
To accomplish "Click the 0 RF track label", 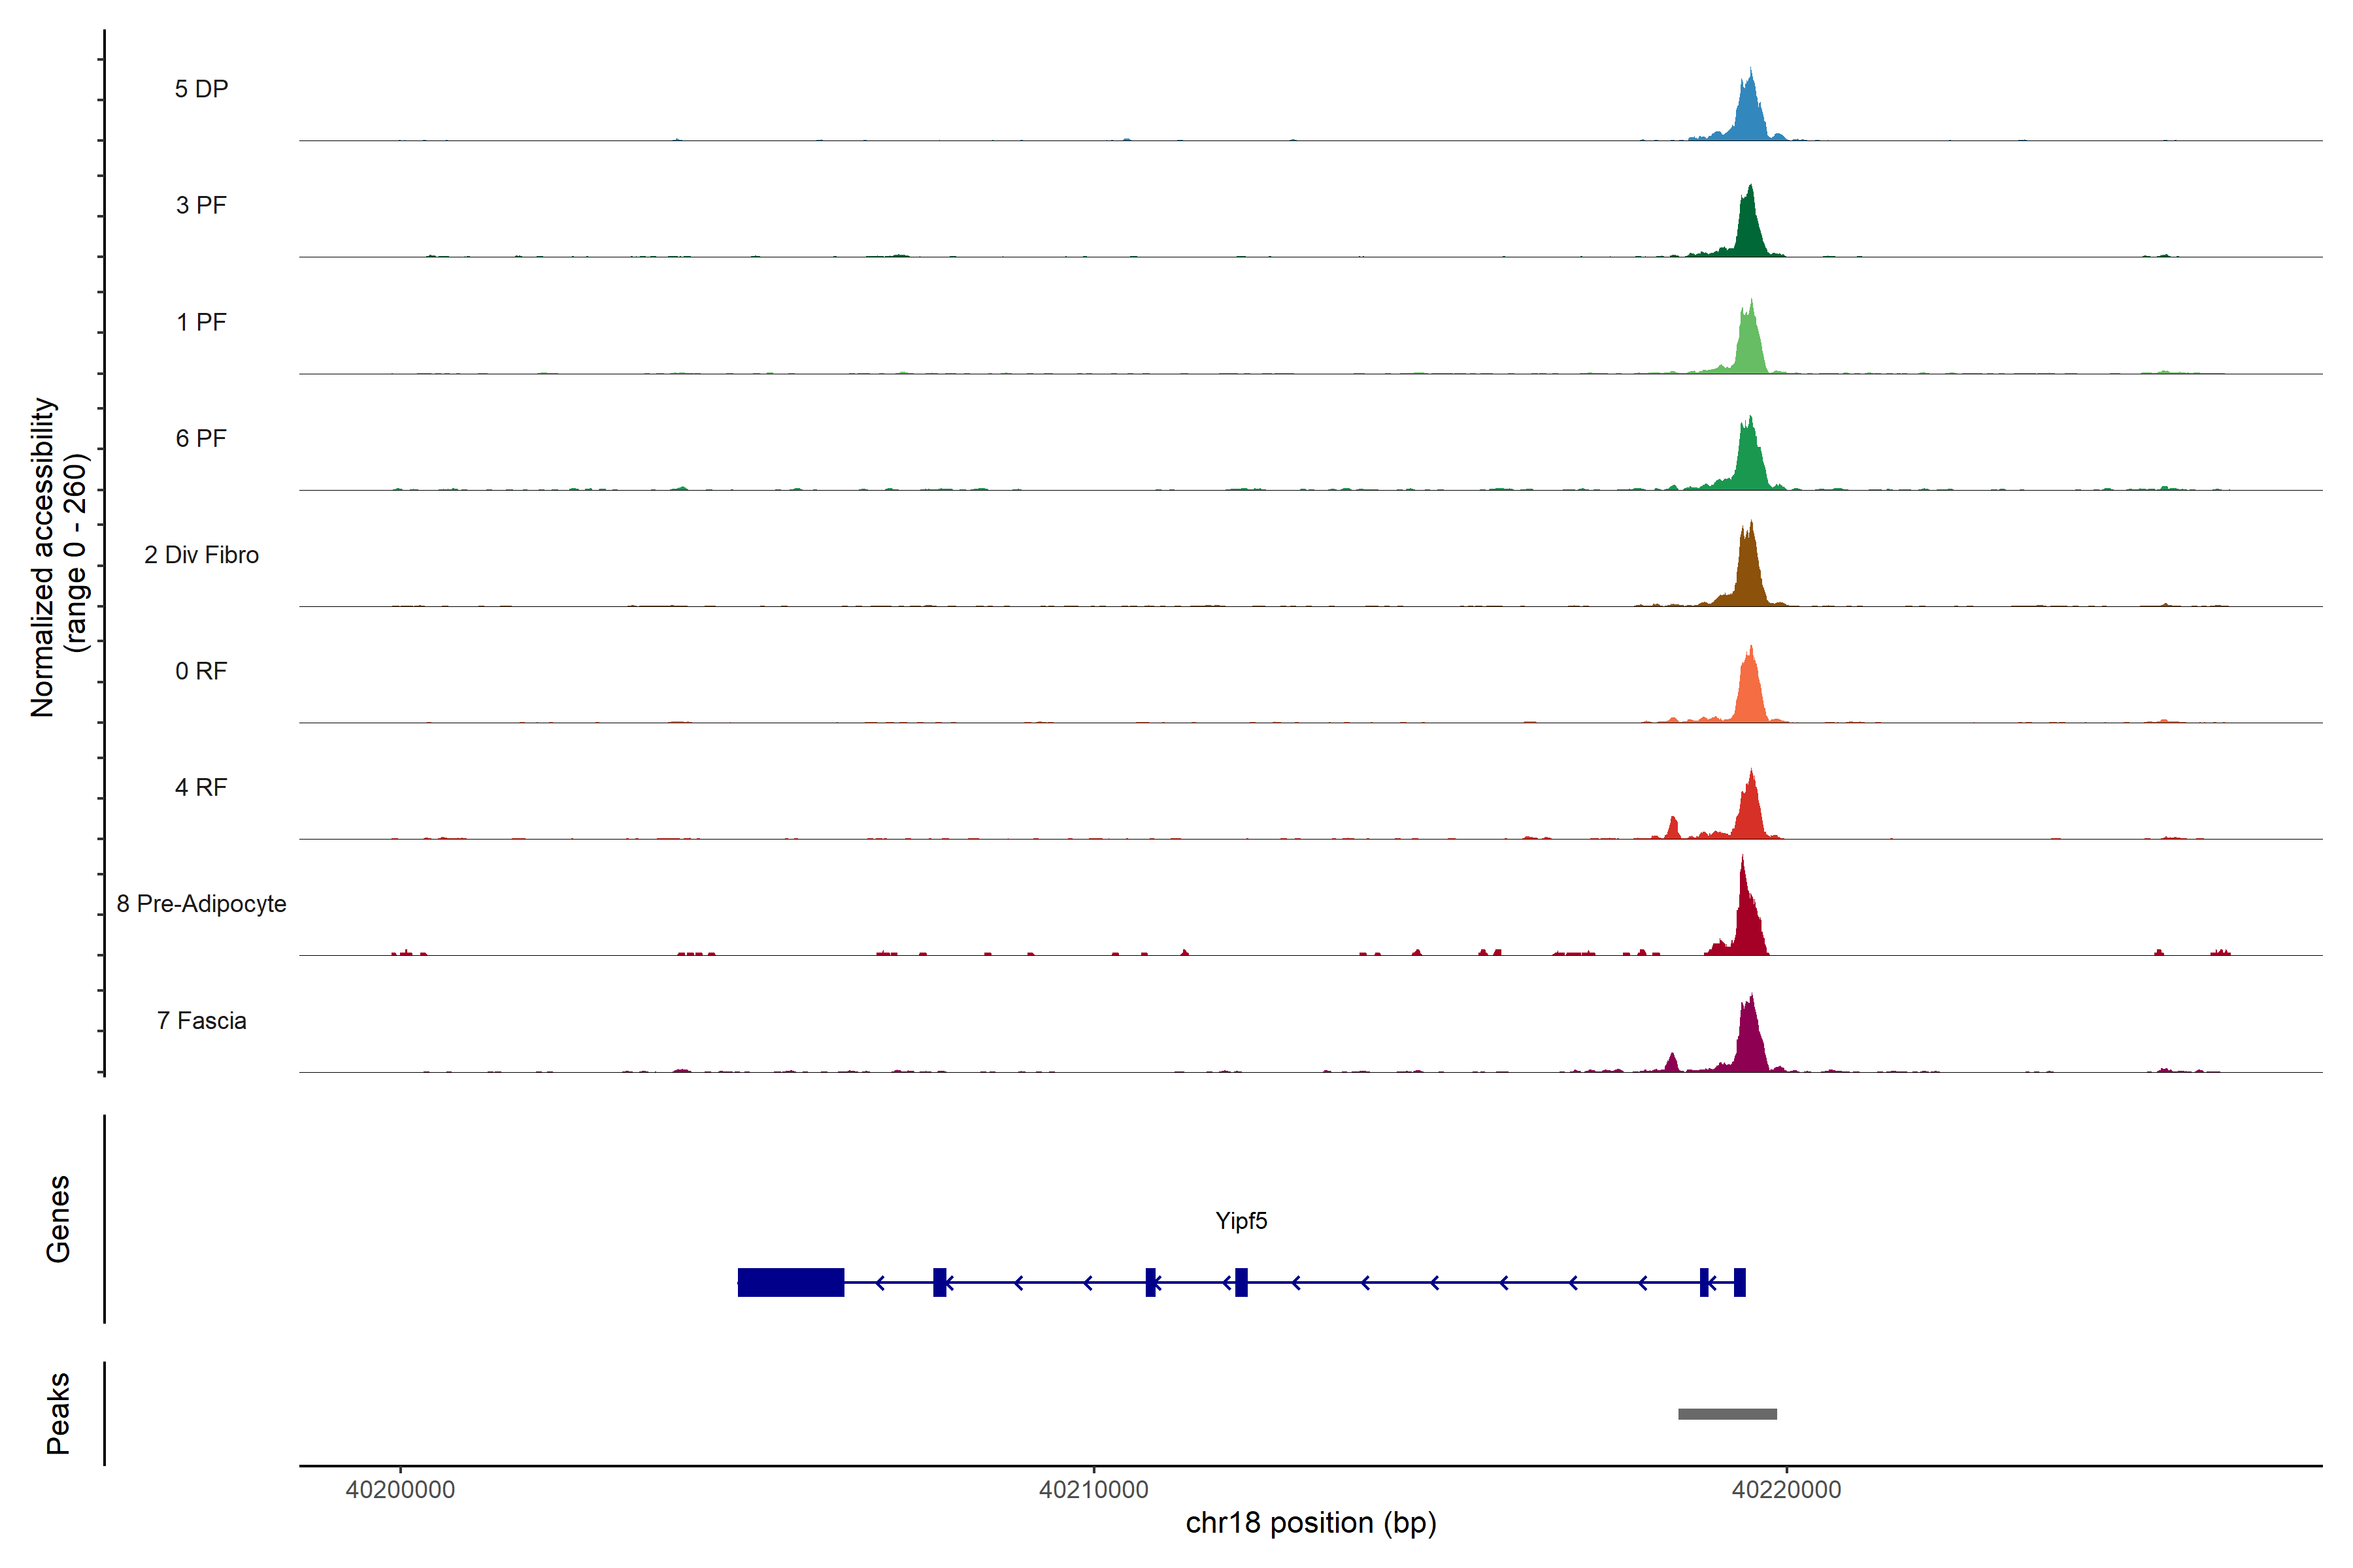I will [x=201, y=671].
